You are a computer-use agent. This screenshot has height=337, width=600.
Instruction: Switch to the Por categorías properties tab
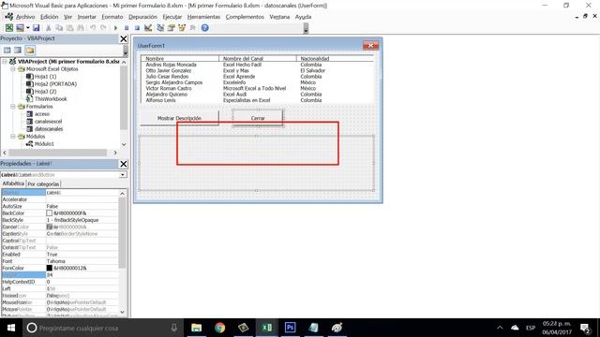pos(43,183)
